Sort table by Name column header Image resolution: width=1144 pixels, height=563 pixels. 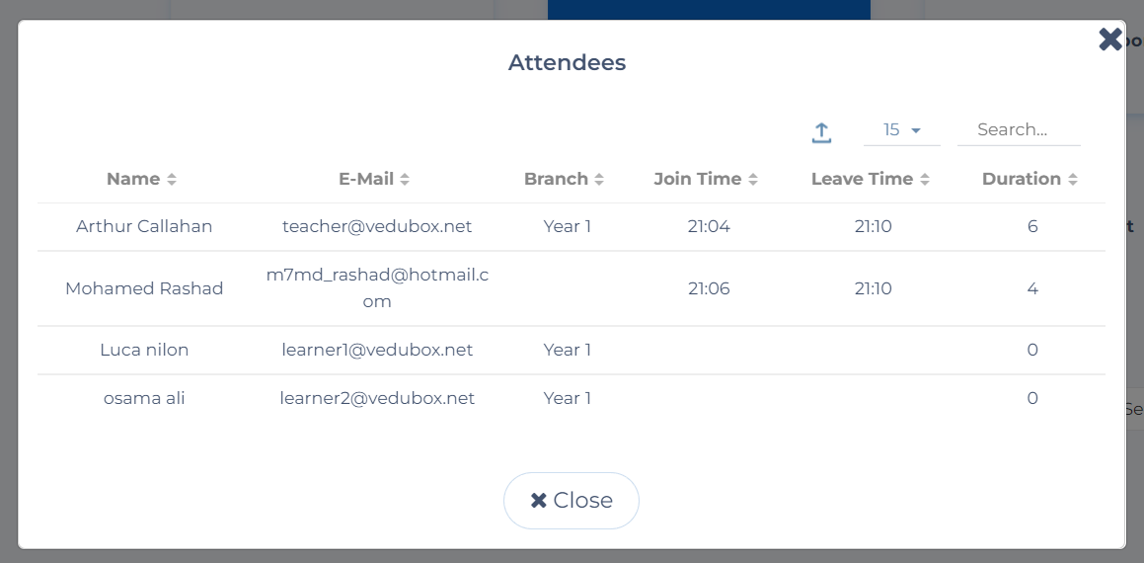[133, 179]
